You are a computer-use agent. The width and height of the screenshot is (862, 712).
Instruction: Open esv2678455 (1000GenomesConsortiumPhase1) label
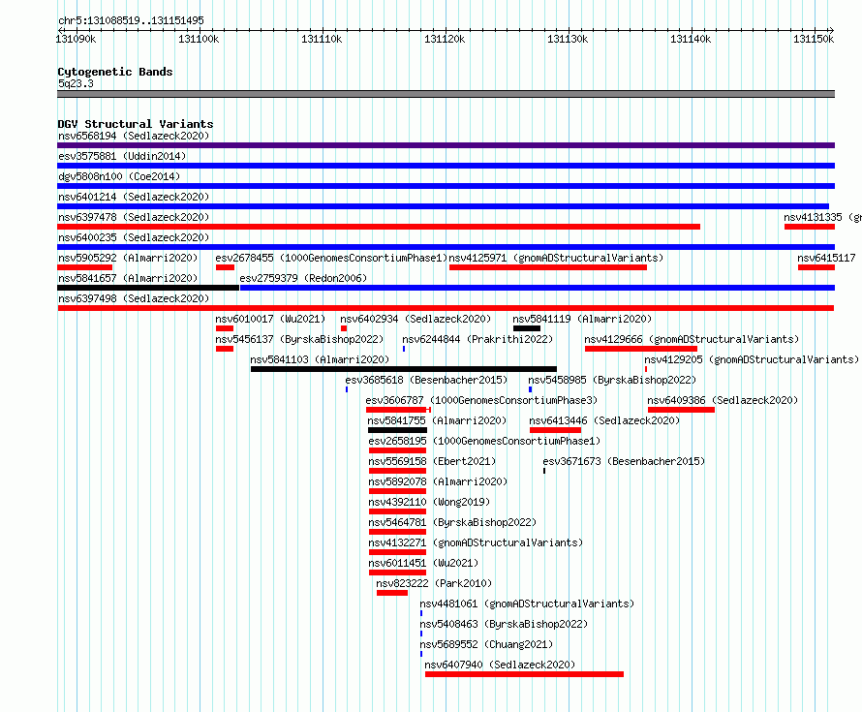click(x=331, y=258)
